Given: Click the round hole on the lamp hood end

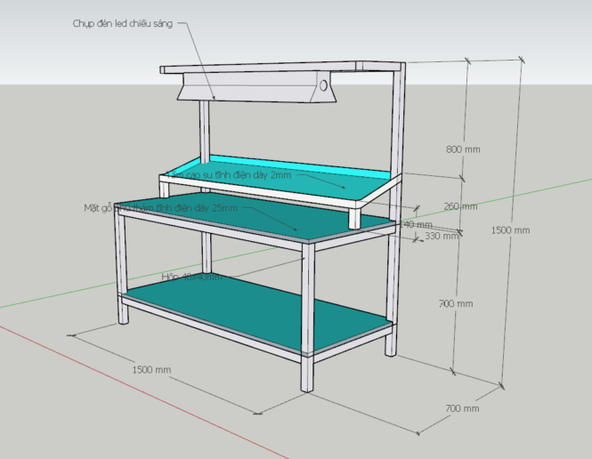Looking at the screenshot, I should (324, 86).
